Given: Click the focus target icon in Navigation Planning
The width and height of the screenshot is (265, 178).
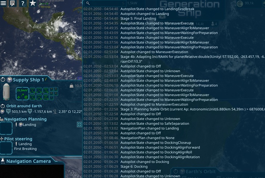Looking at the screenshot, I should pos(79,124).
